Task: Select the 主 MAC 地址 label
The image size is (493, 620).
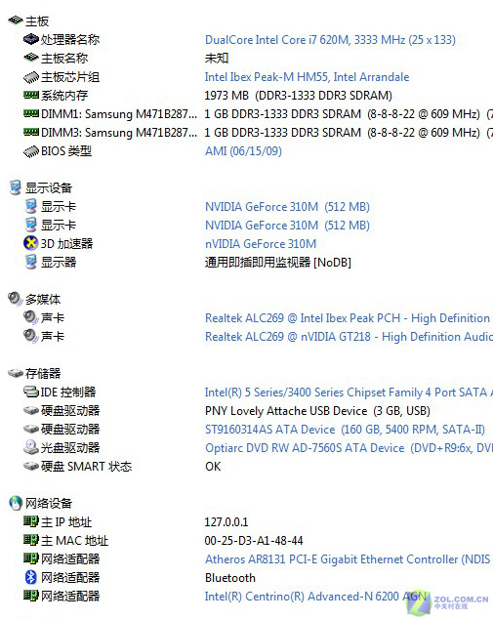Action: point(74,541)
